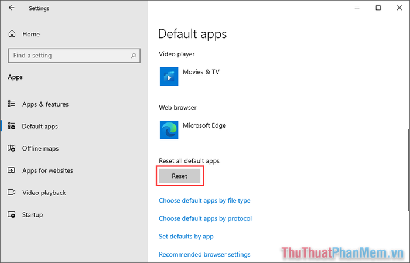Open Apps for websites section

coord(47,170)
